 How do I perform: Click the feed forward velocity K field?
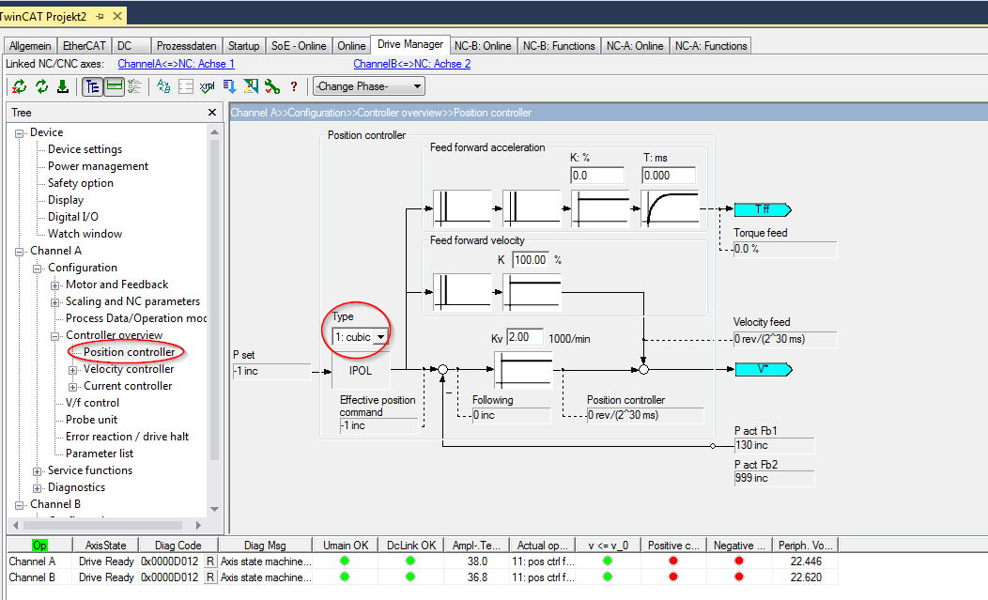(532, 260)
